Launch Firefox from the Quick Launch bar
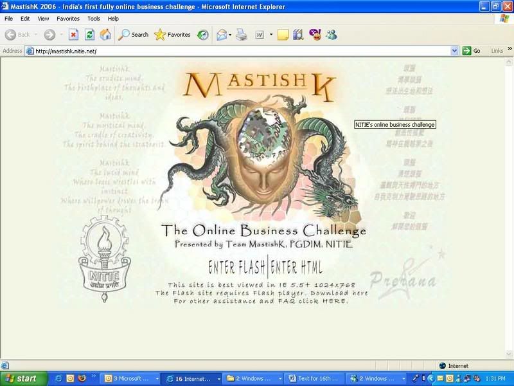This screenshot has height=386, width=514. 82,378
